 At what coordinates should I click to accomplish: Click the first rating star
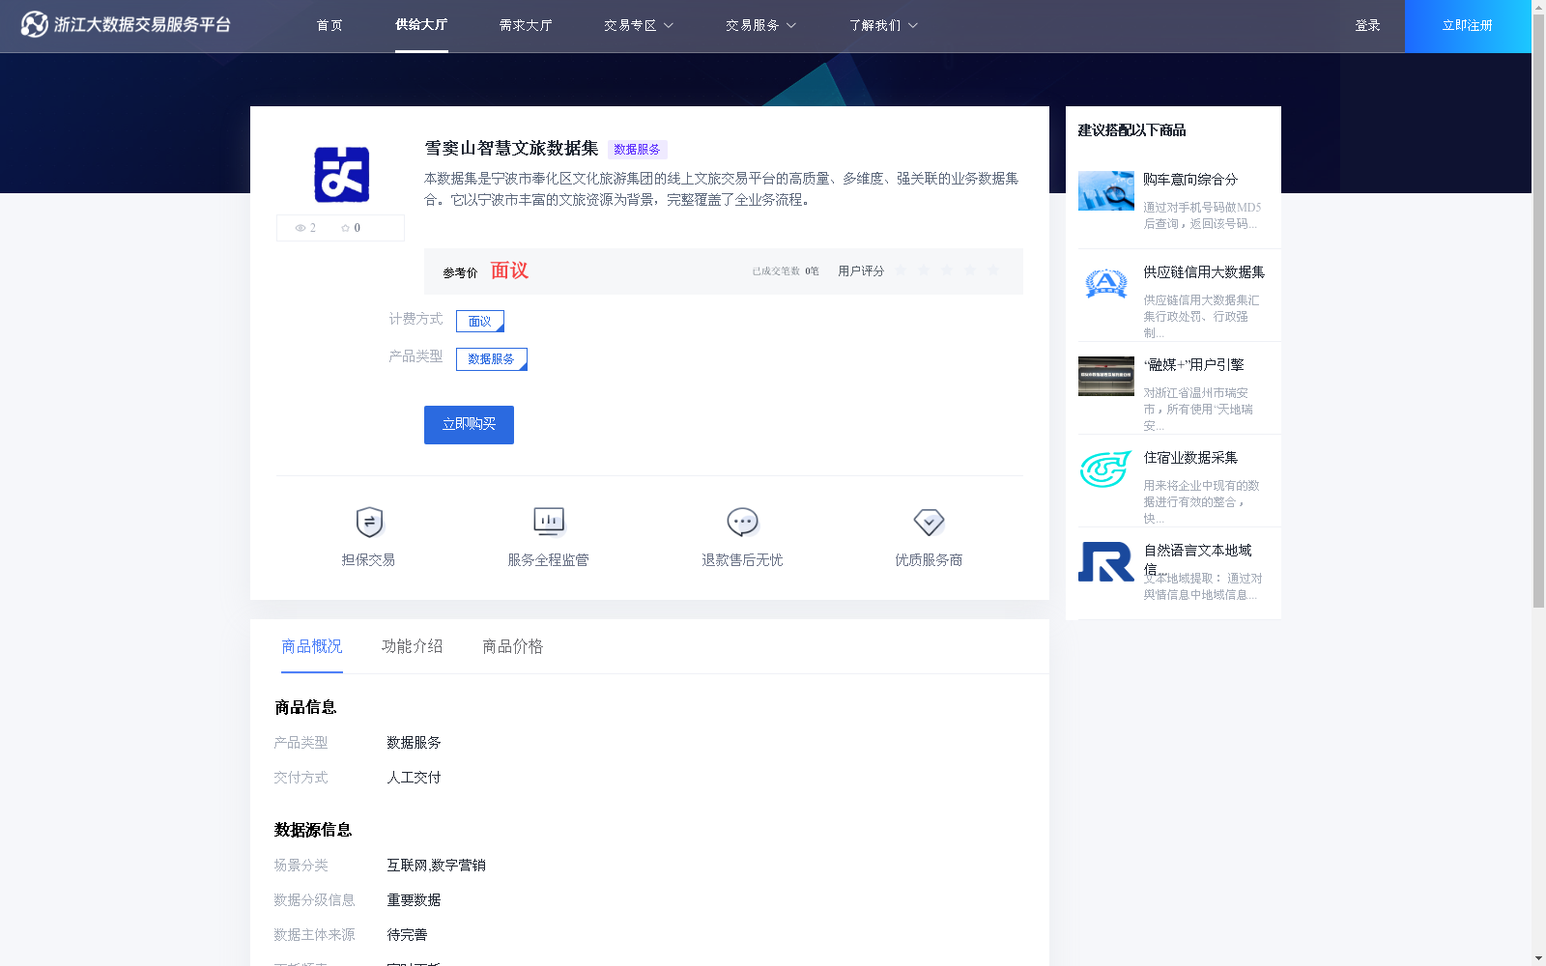(x=901, y=270)
